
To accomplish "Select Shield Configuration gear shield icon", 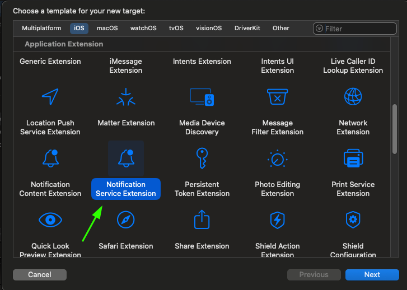I will tap(353, 219).
